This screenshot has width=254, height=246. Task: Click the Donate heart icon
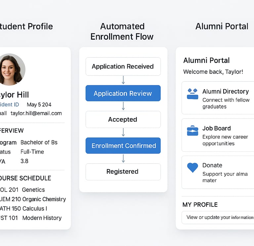(x=192, y=168)
